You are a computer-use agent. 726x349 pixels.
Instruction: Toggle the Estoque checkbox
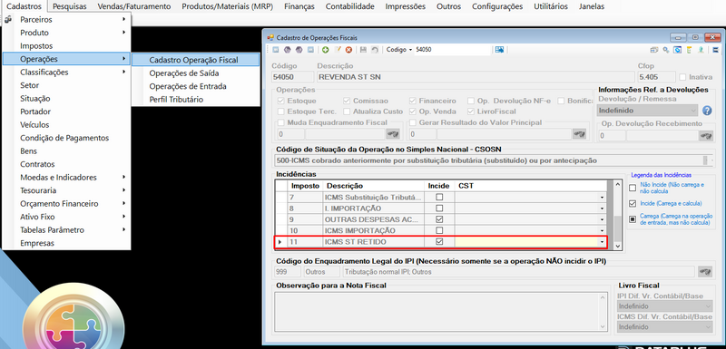coord(281,101)
